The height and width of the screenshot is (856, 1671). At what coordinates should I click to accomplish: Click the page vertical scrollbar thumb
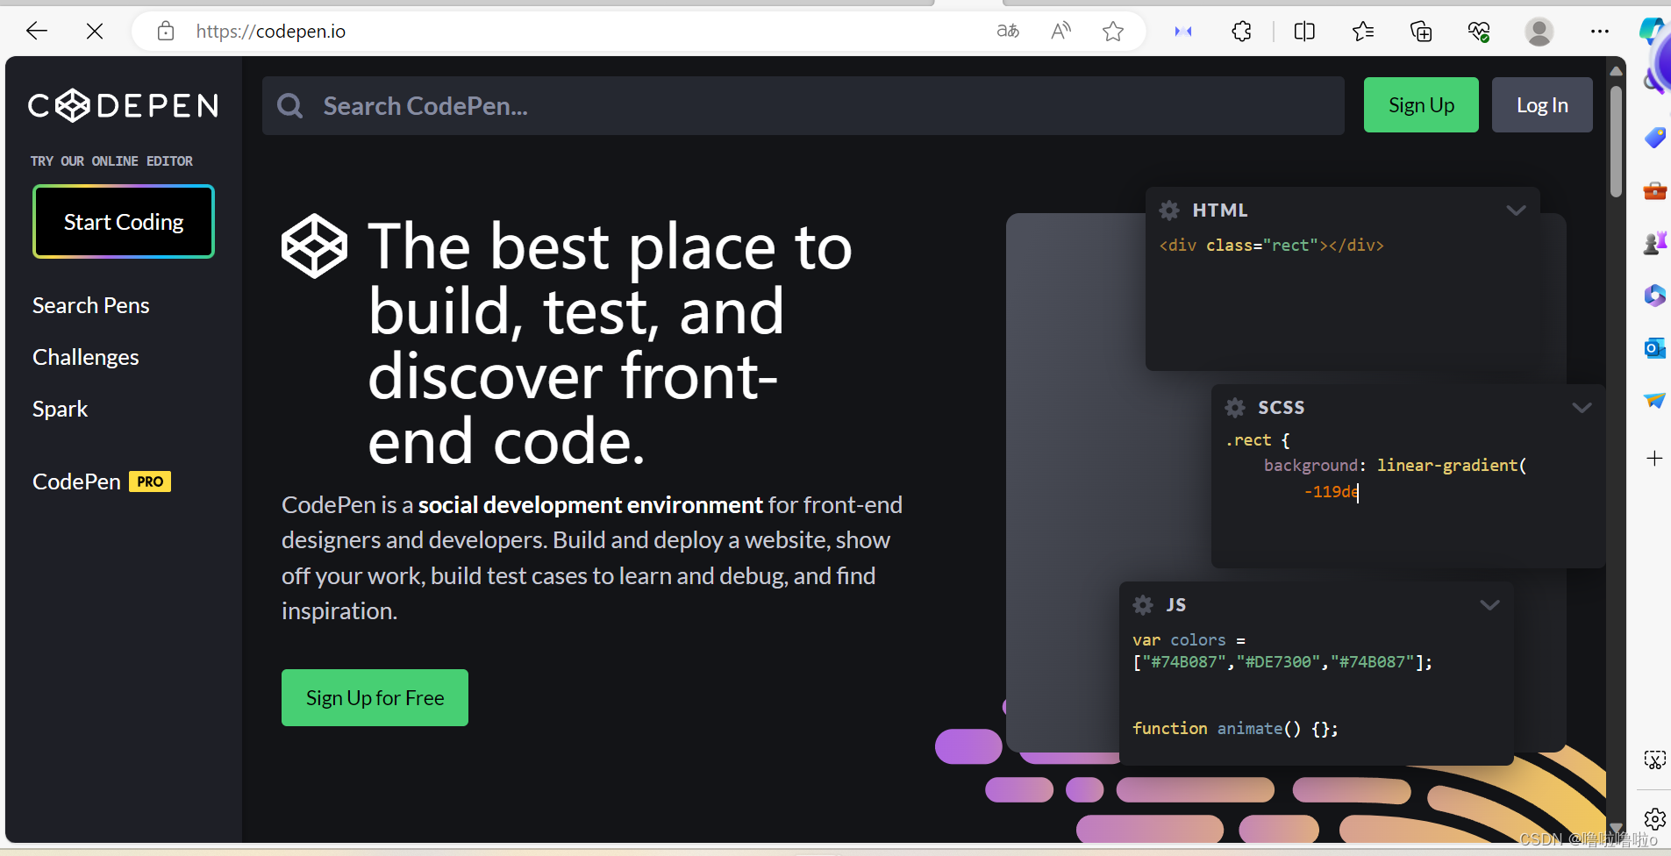(x=1616, y=140)
